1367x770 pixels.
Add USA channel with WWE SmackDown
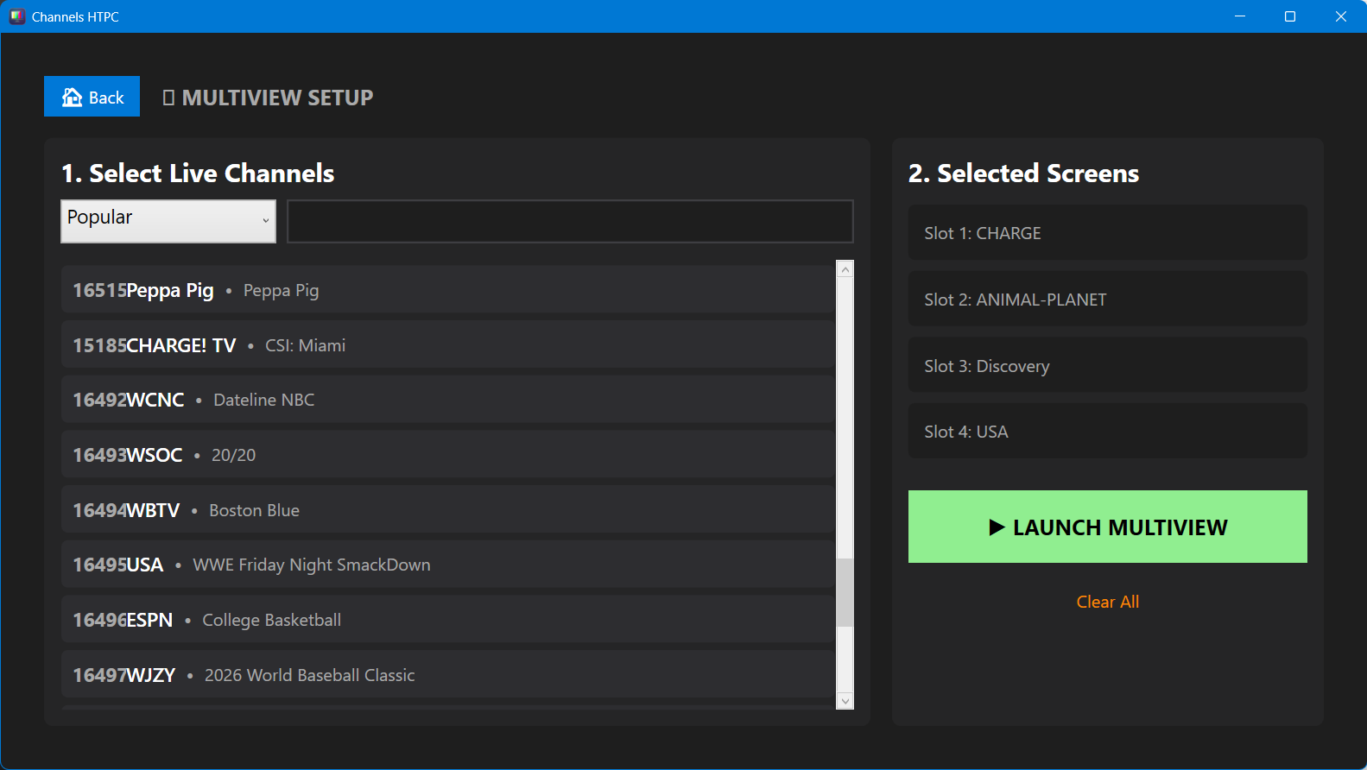pyautogui.click(x=447, y=565)
